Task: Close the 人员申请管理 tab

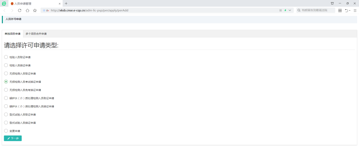Action: [60, 4]
